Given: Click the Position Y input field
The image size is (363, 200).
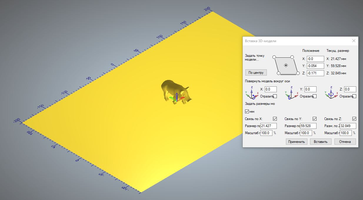Looking at the screenshot, I should [315, 66].
